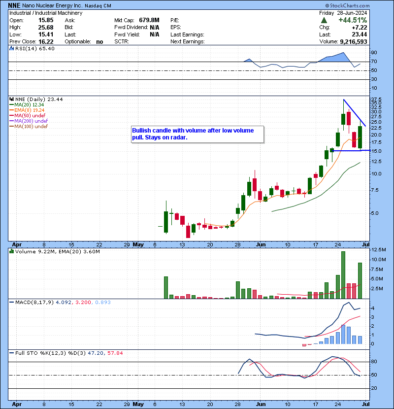394x409 pixels.
Task: Click the MACD histogram value 0.893
Action: tap(103, 303)
